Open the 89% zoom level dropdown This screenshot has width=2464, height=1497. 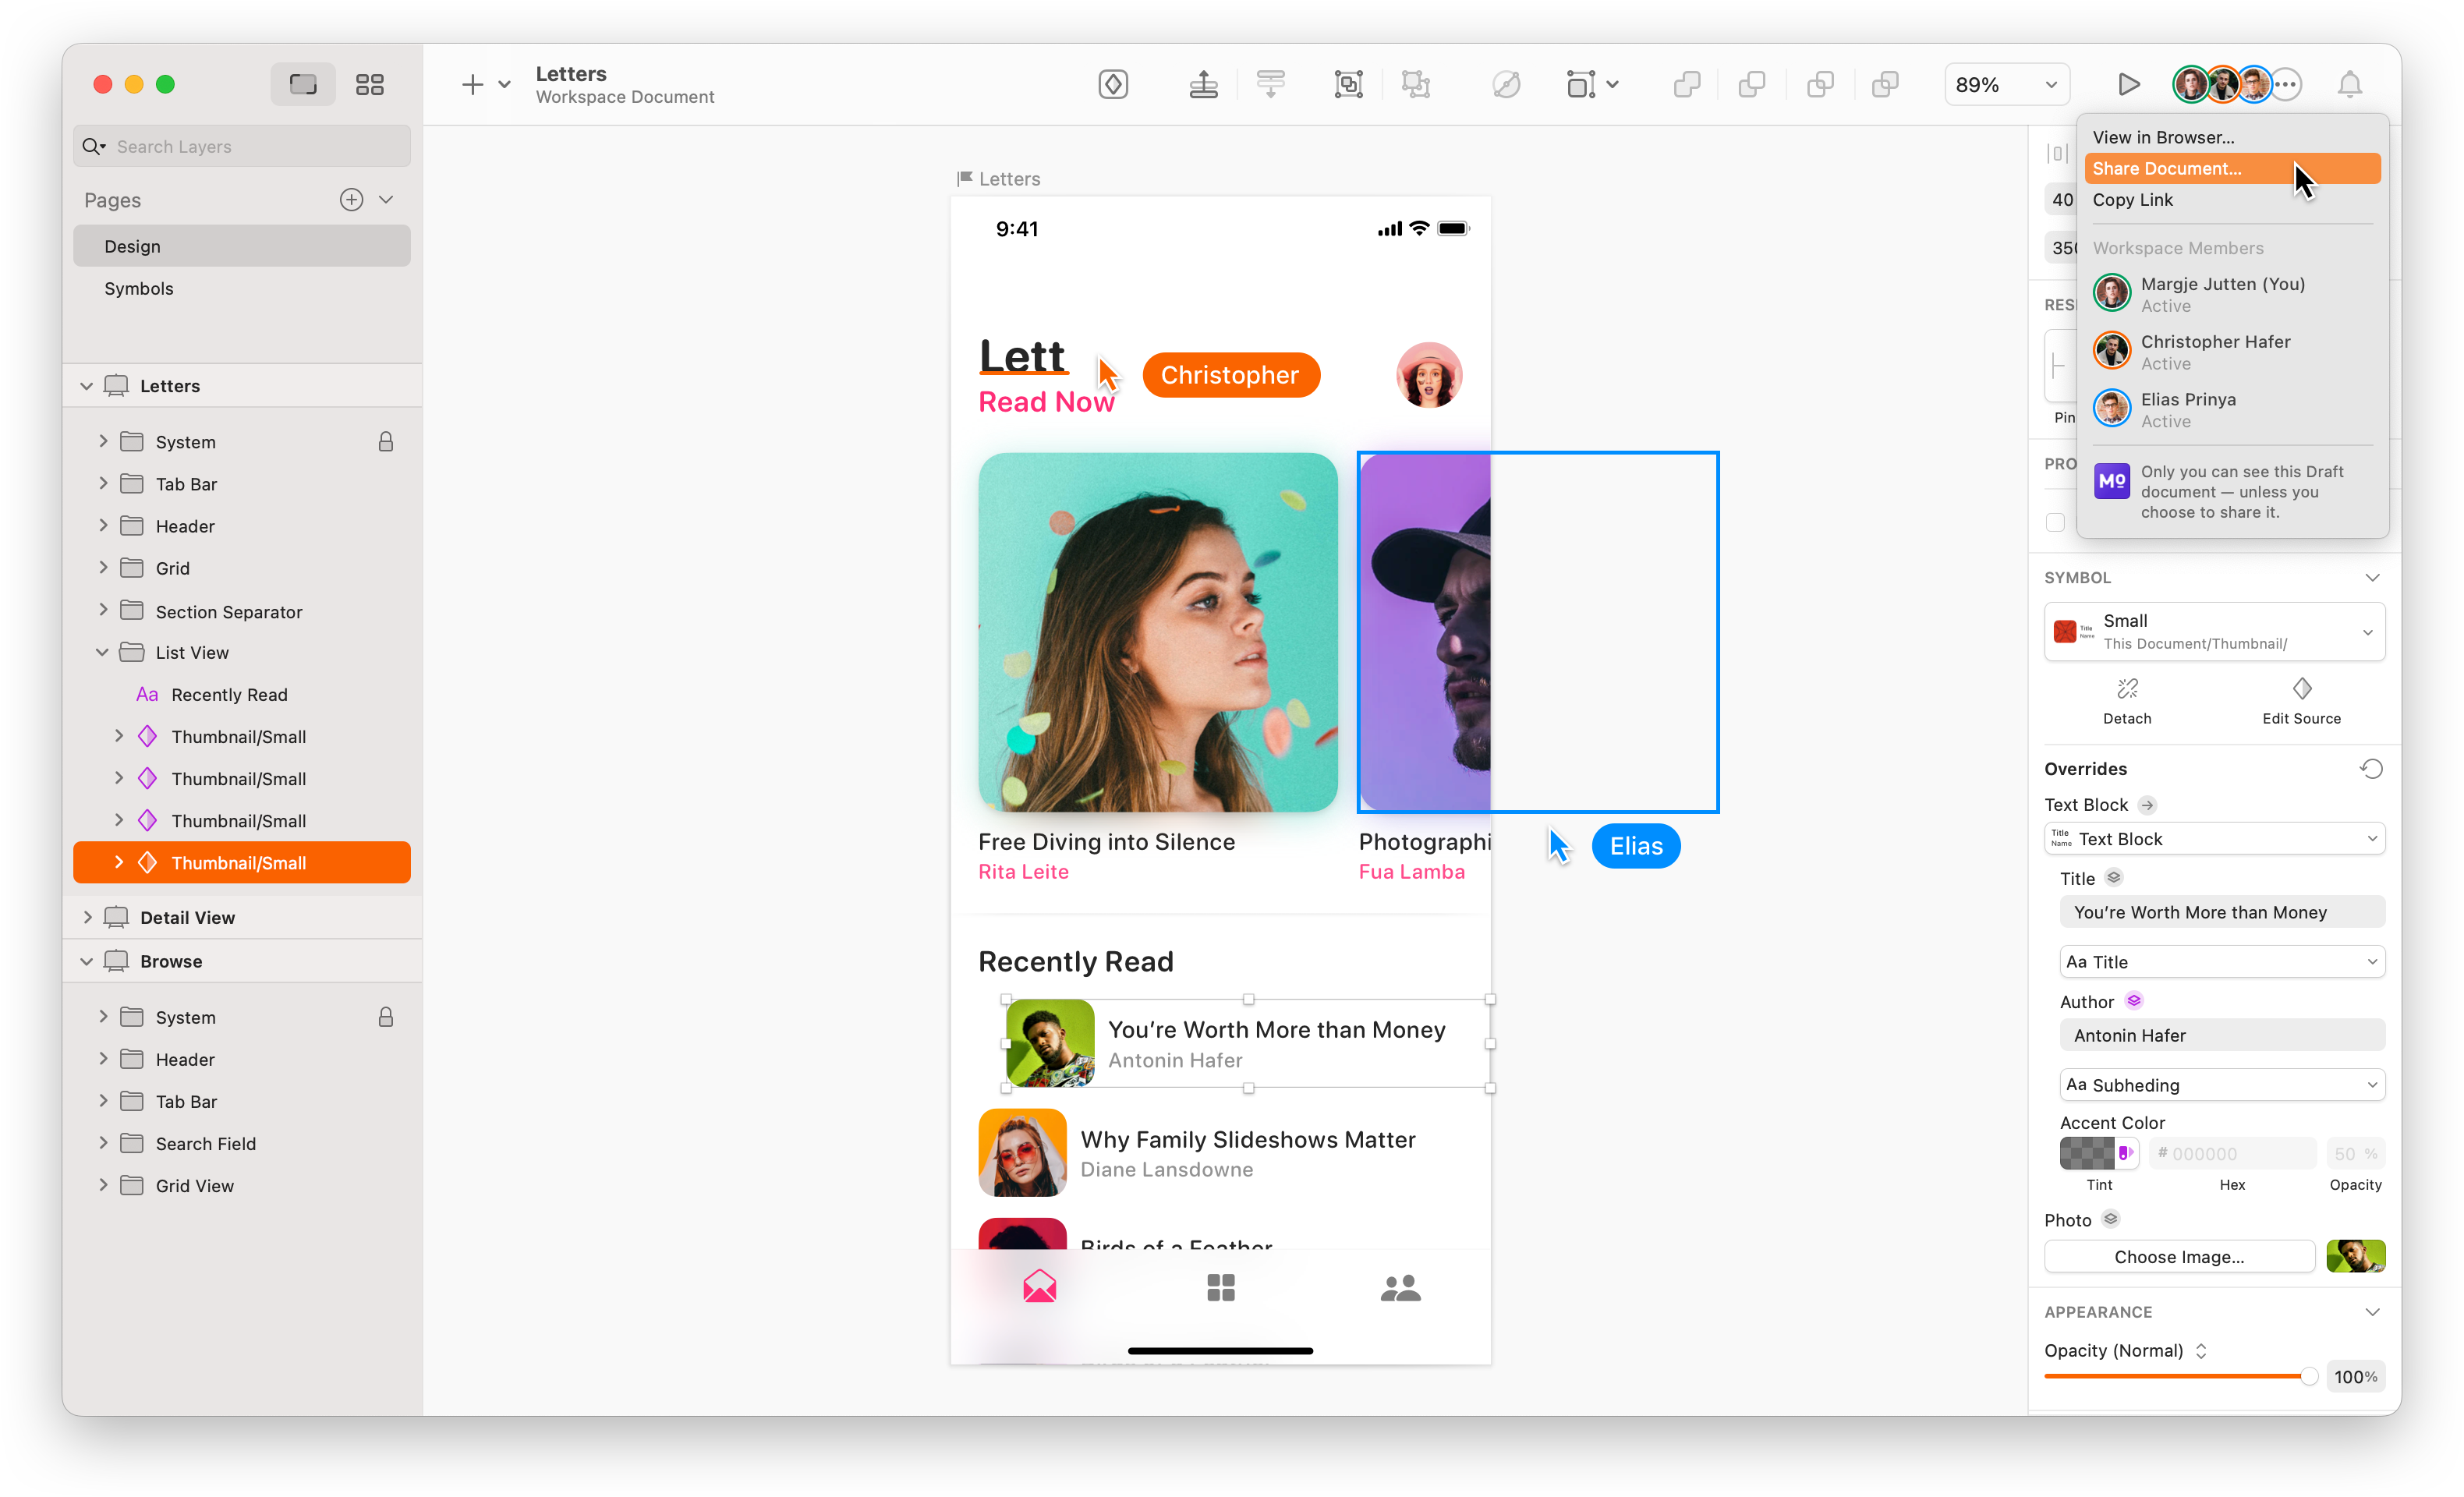pyautogui.click(x=2006, y=84)
